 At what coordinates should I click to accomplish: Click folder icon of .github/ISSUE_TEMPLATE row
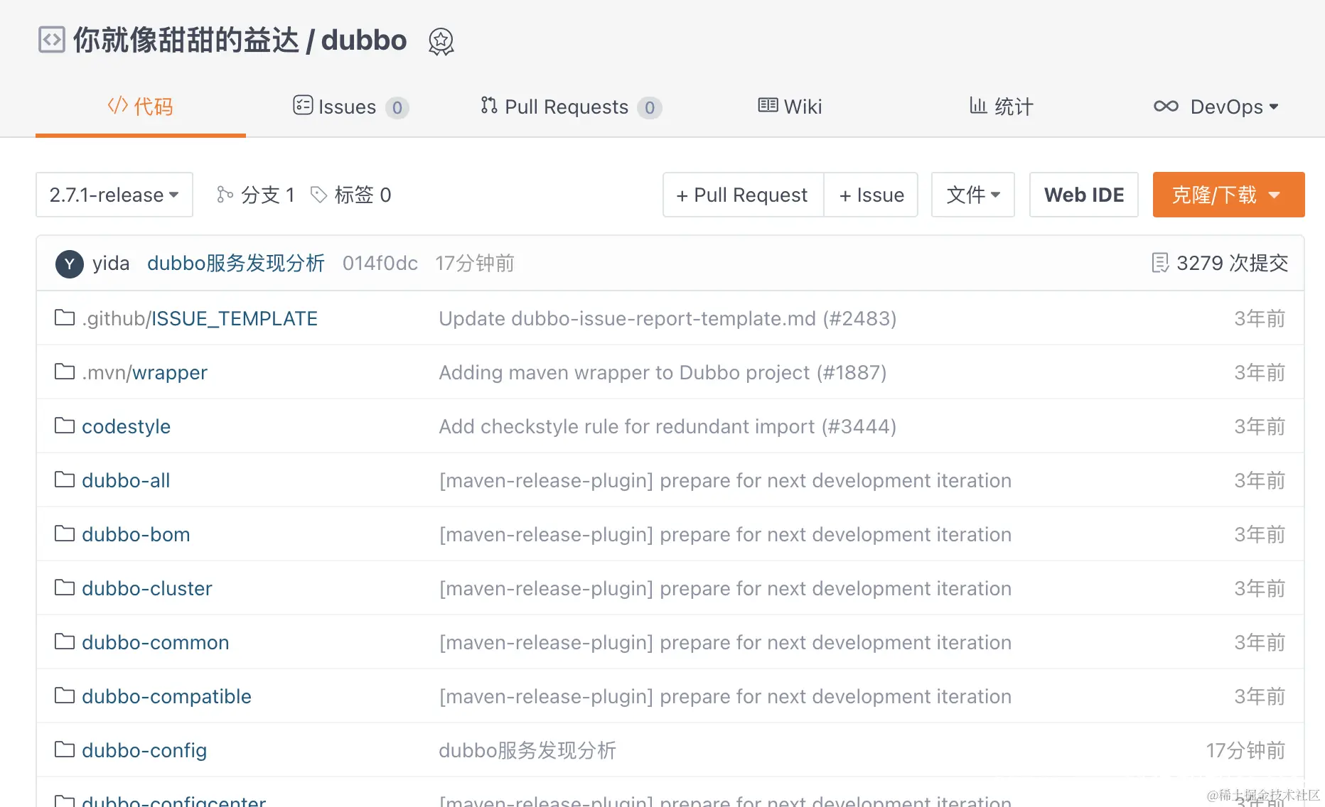(65, 318)
